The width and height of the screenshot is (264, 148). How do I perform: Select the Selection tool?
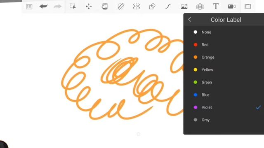coord(73,7)
